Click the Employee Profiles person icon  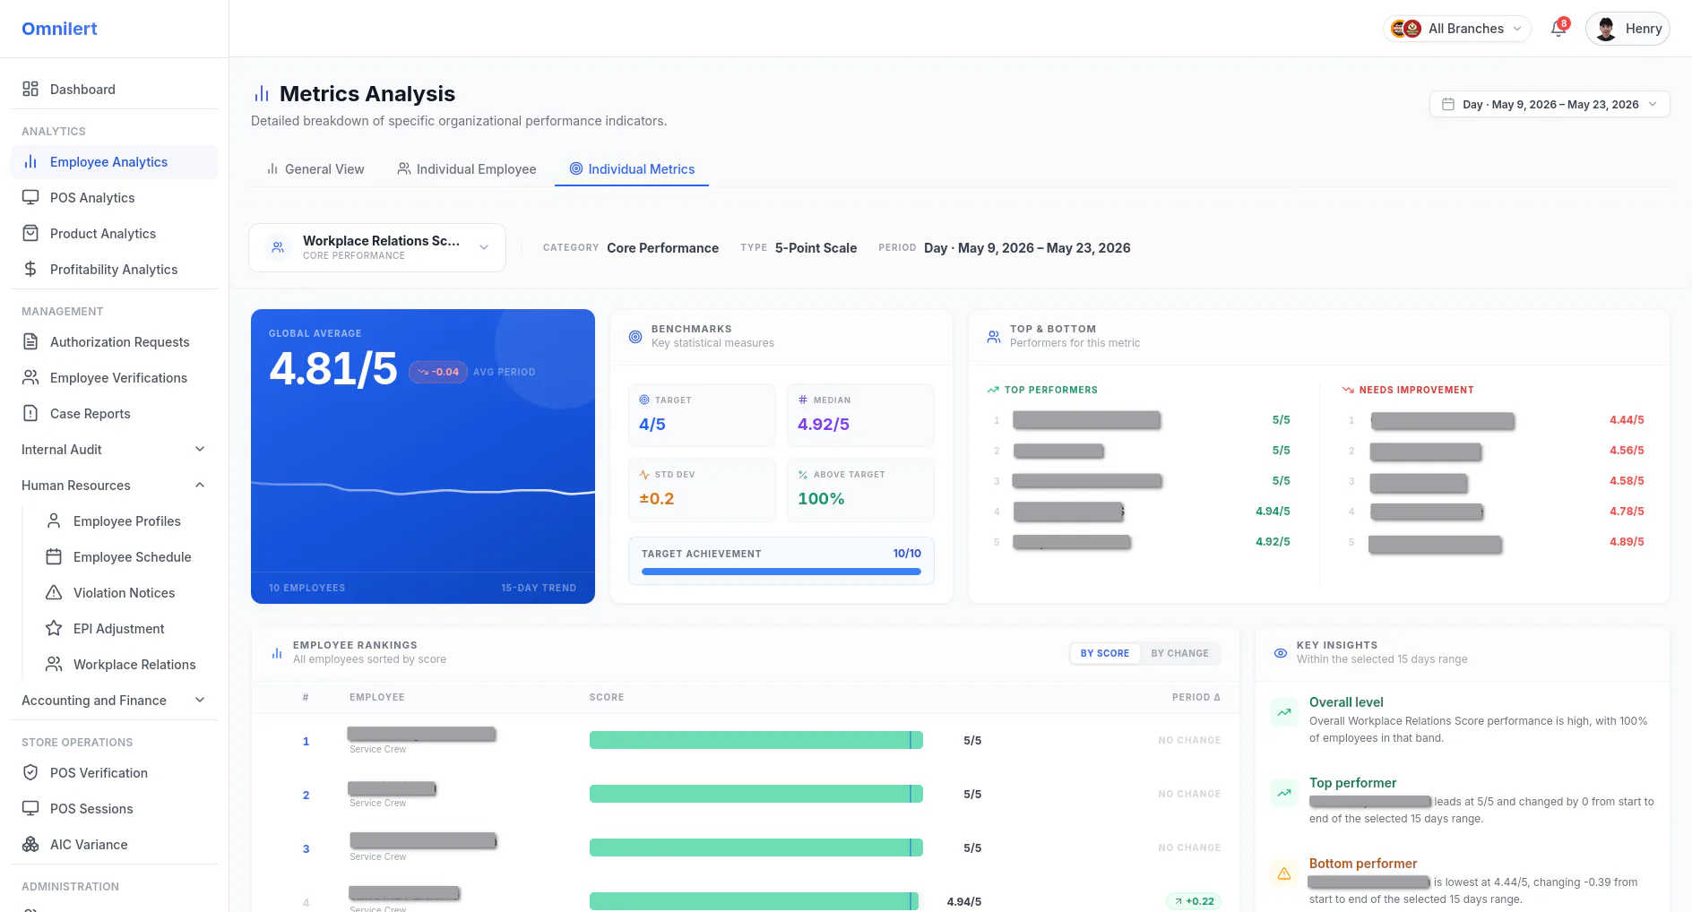[54, 521]
